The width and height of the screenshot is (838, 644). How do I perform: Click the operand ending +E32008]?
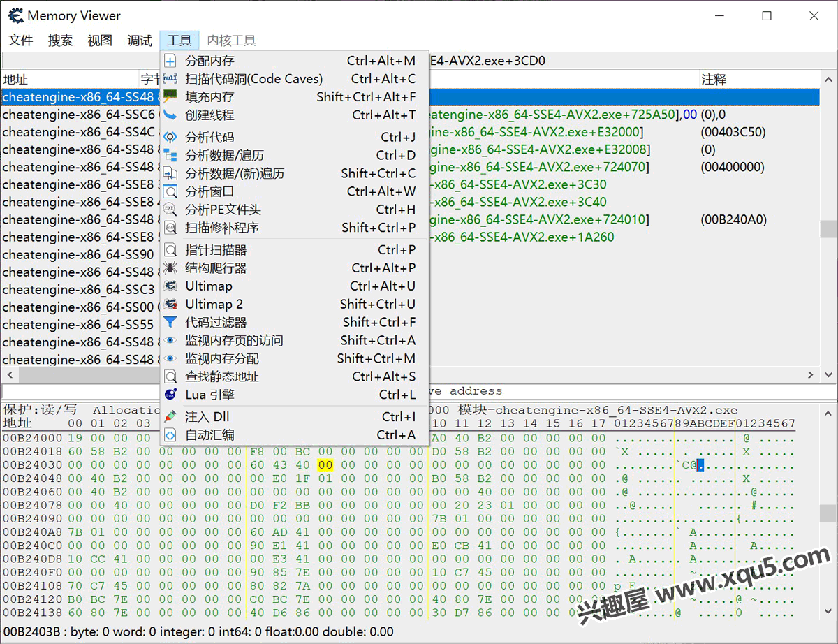pyautogui.click(x=540, y=149)
